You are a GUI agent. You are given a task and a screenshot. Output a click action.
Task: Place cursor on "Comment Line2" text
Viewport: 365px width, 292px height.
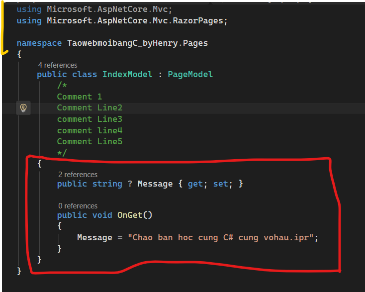(90, 108)
